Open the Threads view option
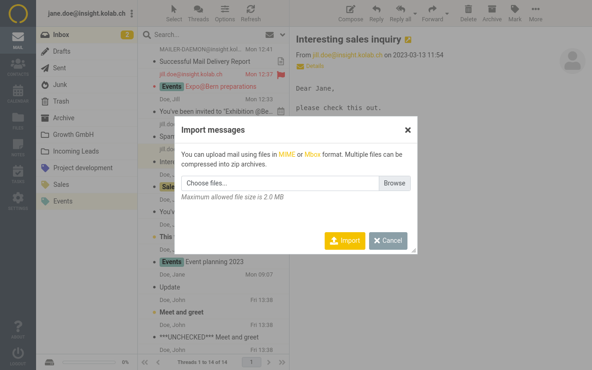 click(198, 13)
